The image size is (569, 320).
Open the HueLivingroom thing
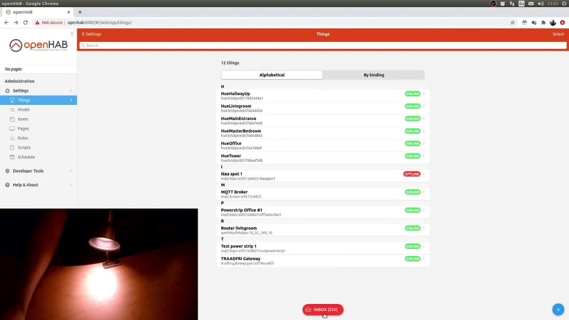[323, 108]
